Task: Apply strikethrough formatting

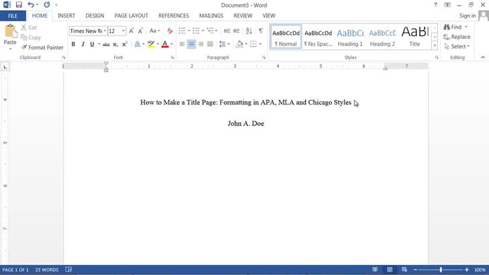Action: coord(106,44)
